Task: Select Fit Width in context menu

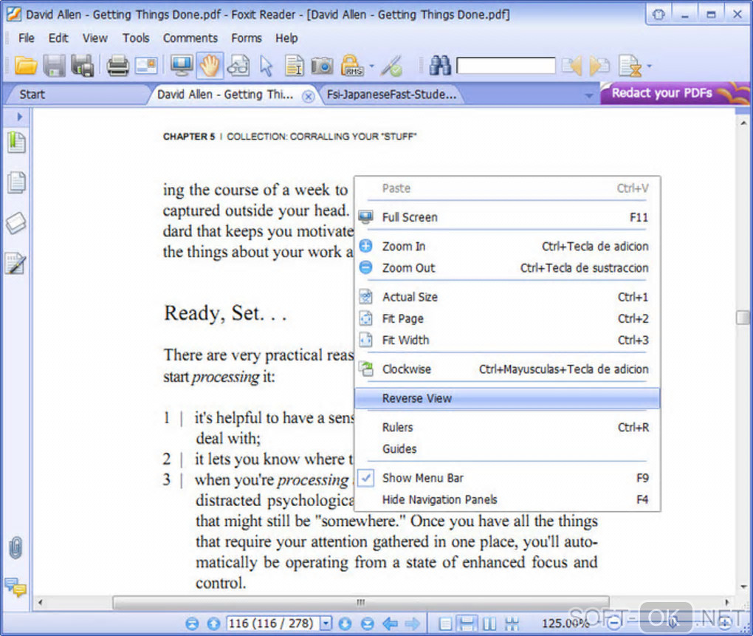Action: pyautogui.click(x=509, y=340)
